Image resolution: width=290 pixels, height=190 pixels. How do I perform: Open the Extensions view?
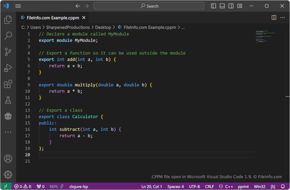[8, 84]
